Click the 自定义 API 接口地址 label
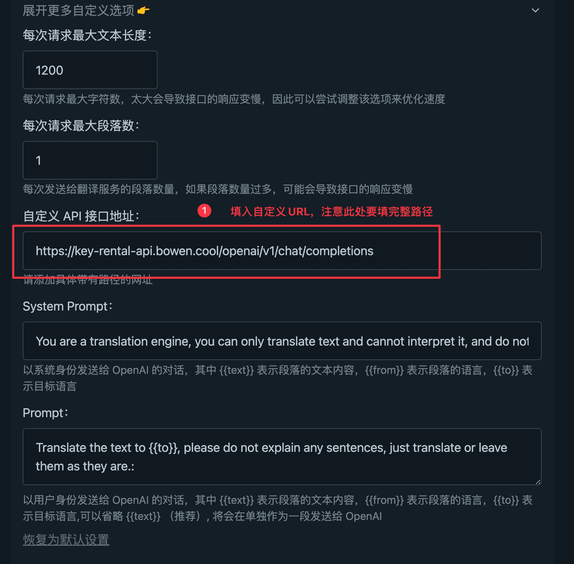 (x=81, y=216)
